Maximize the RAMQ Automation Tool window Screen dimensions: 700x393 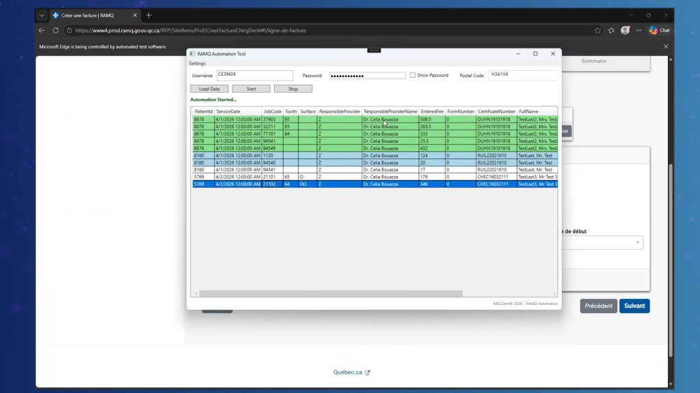[x=535, y=54]
